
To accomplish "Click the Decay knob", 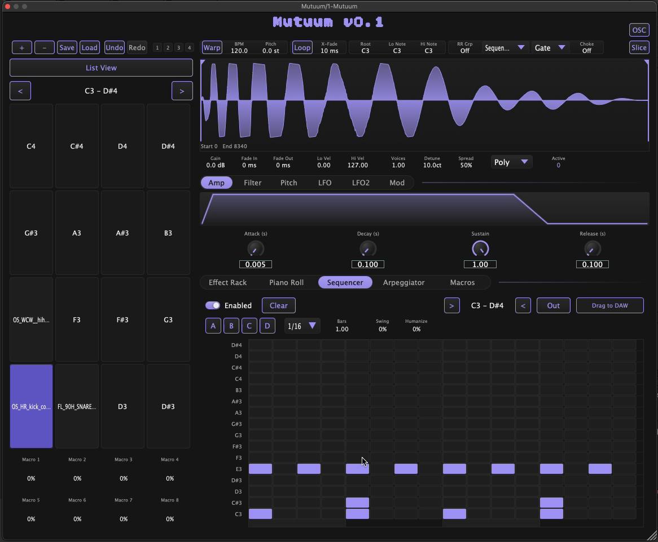I will click(x=368, y=249).
